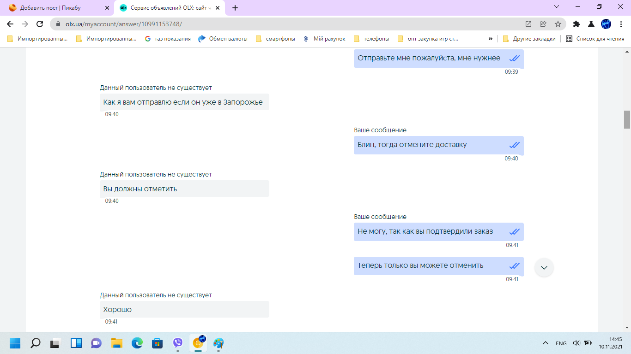Click the page vertical scrollbar thumb
The height and width of the screenshot is (354, 631).
tap(627, 119)
